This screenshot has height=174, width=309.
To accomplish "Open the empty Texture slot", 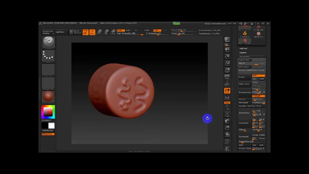I will coord(48,83).
